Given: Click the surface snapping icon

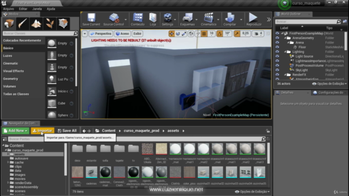Looking at the screenshot, I should pyautogui.click(x=197, y=34).
